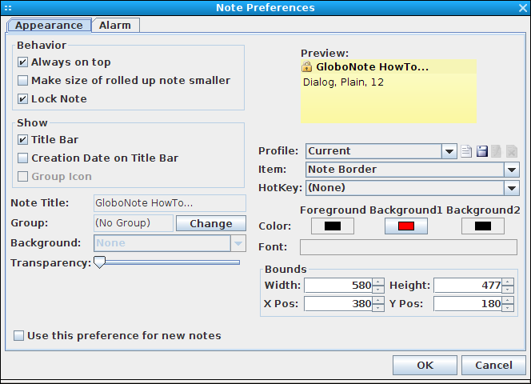Screen dimensions: 531x384
Task: Increase X Pos with the up arrow
Action: (378, 300)
